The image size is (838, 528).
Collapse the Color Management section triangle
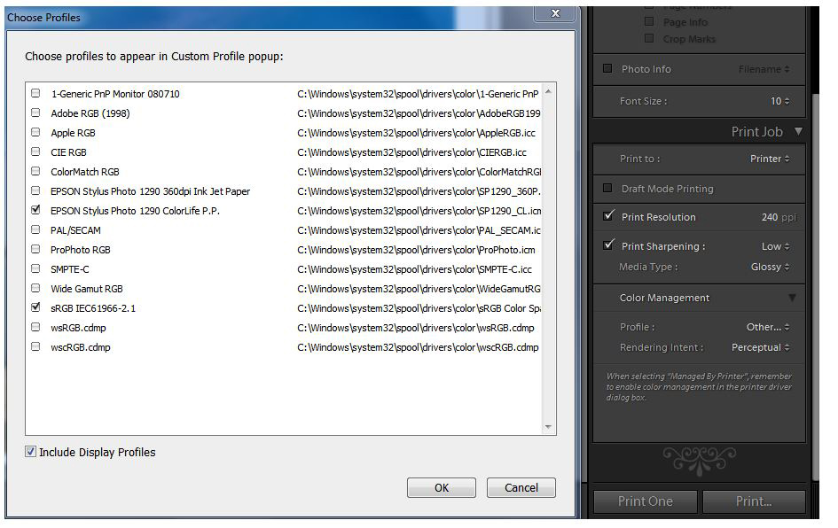(792, 299)
